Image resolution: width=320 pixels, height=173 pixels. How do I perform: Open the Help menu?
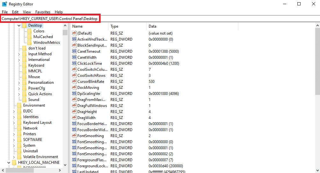coord(59,12)
